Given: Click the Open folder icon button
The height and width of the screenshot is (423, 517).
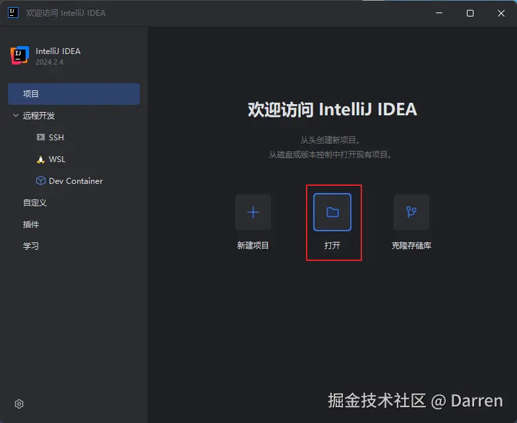Looking at the screenshot, I should tap(332, 212).
